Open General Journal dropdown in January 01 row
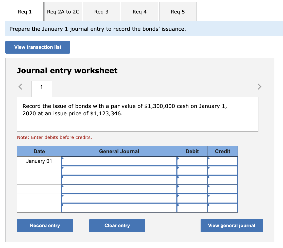 (119, 161)
